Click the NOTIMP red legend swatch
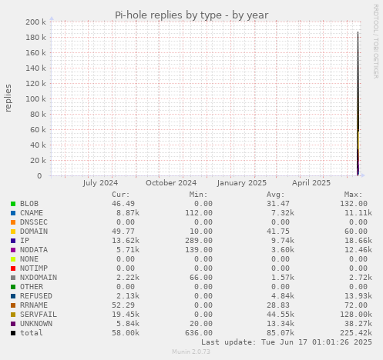Image resolution: width=383 pixels, height=360 pixels. pos(13,268)
